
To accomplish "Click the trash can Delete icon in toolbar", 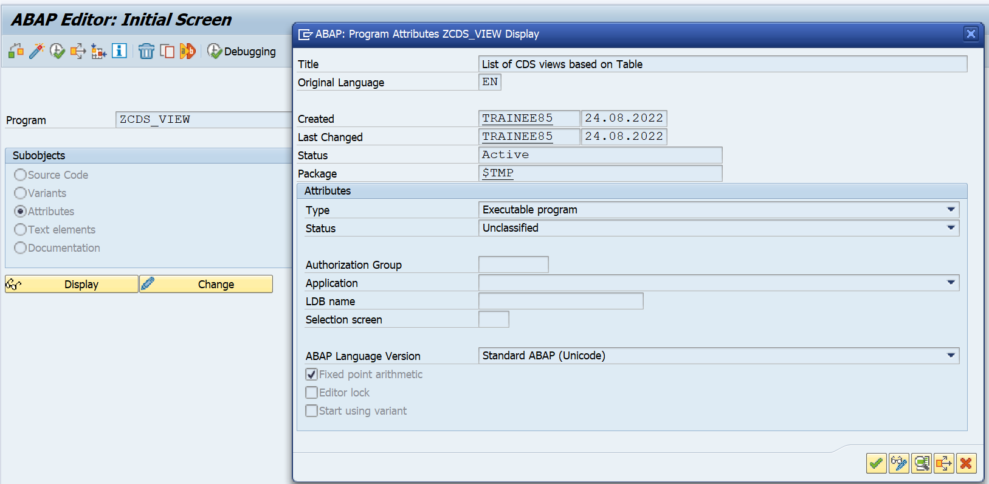I will coord(146,51).
